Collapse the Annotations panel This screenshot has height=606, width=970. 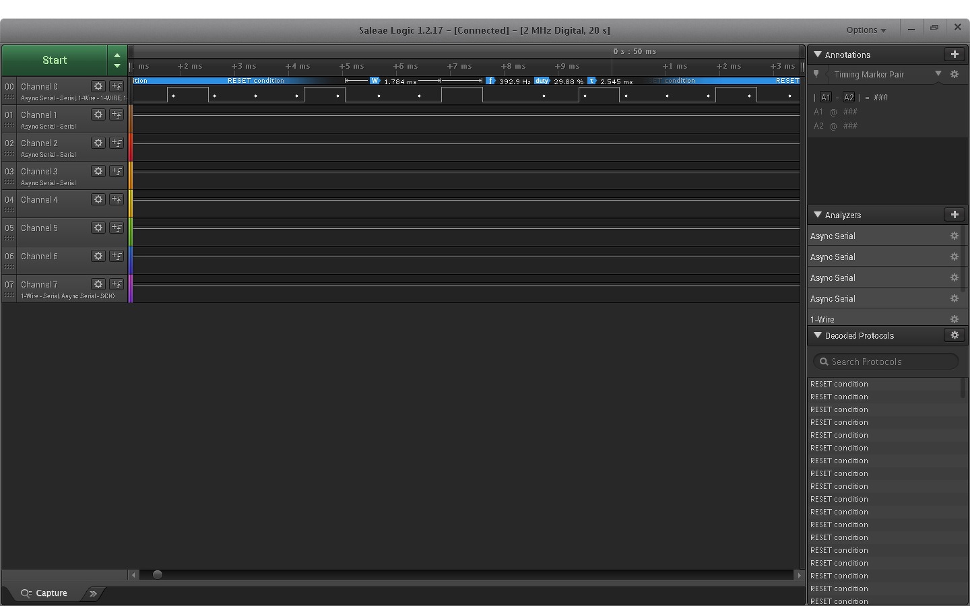(x=818, y=55)
